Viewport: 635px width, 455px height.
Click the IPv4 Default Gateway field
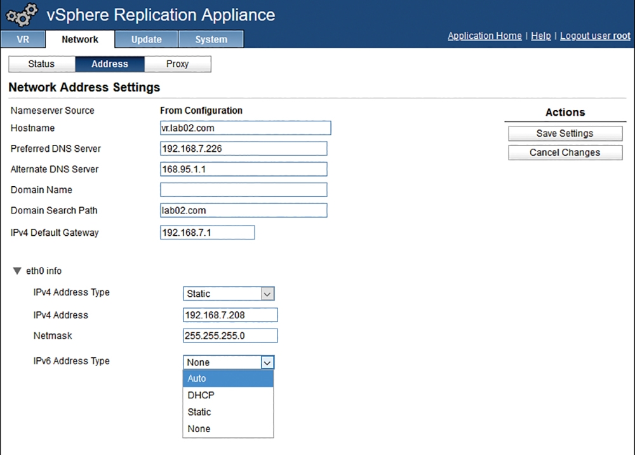click(x=208, y=233)
